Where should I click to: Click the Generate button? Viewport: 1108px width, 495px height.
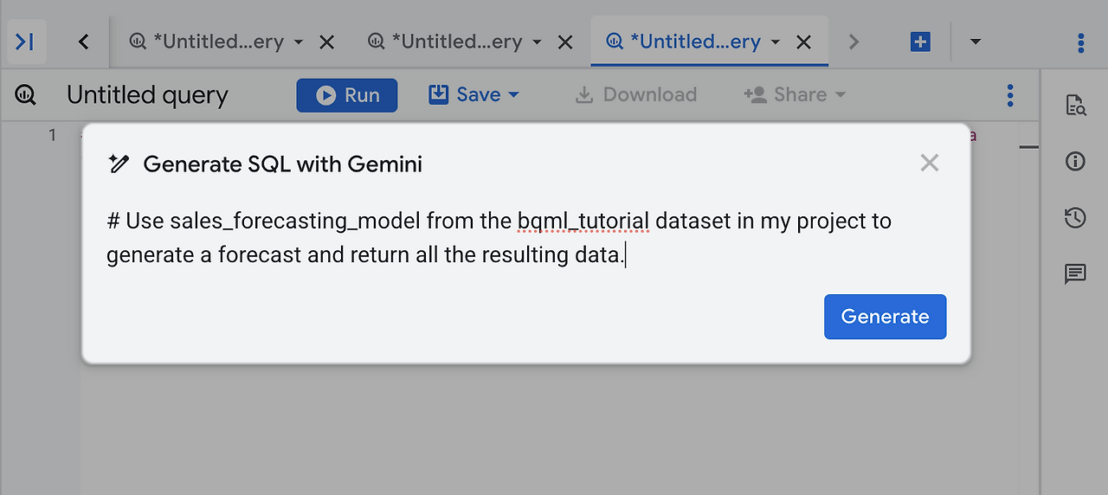(885, 317)
